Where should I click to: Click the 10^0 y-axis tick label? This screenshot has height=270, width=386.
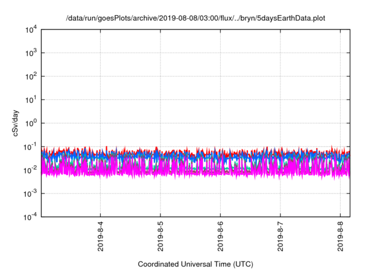30,123
